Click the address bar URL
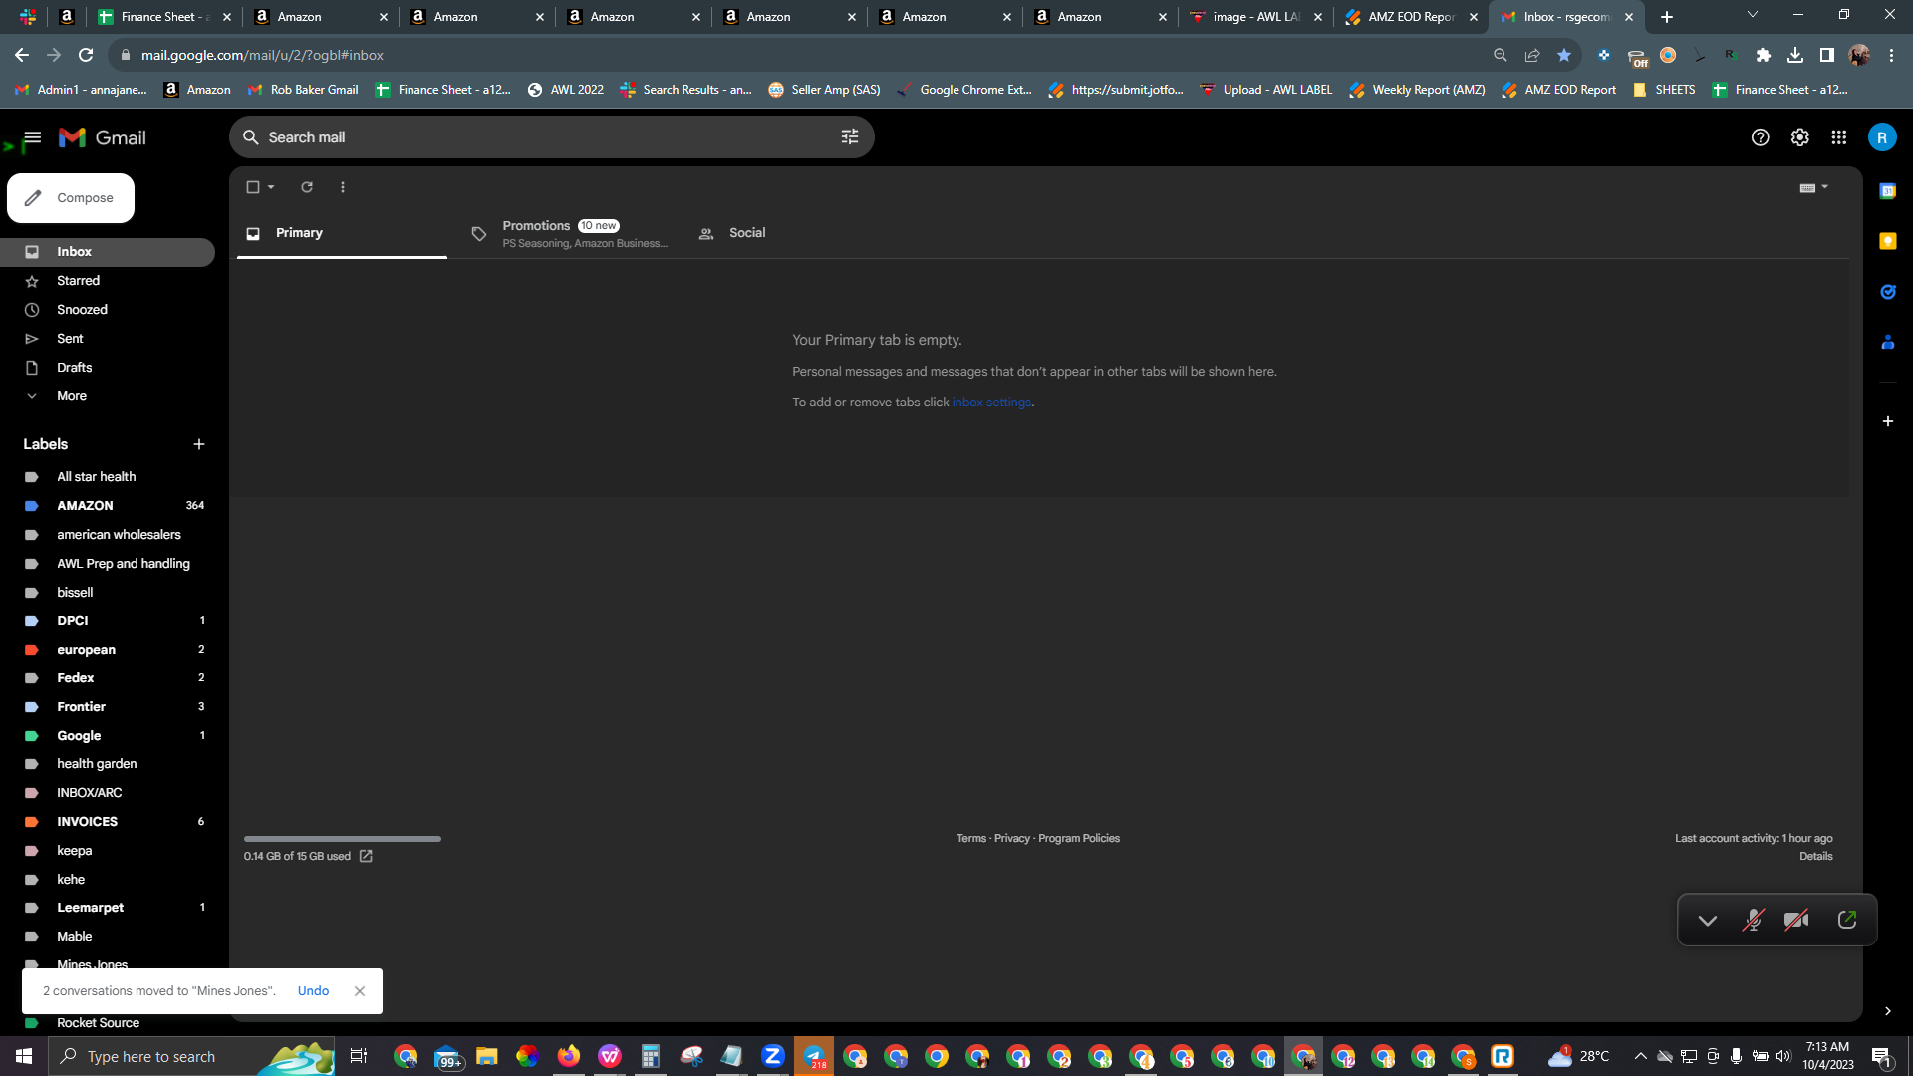The image size is (1913, 1076). tap(262, 56)
